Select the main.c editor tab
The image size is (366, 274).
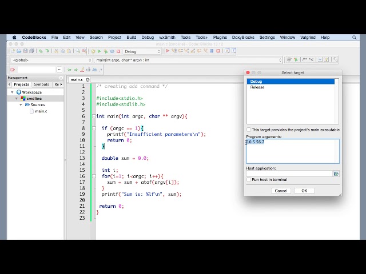(x=77, y=80)
